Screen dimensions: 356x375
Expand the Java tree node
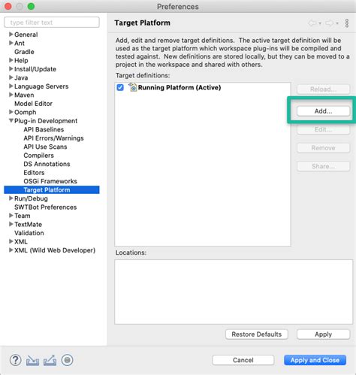pos(11,77)
